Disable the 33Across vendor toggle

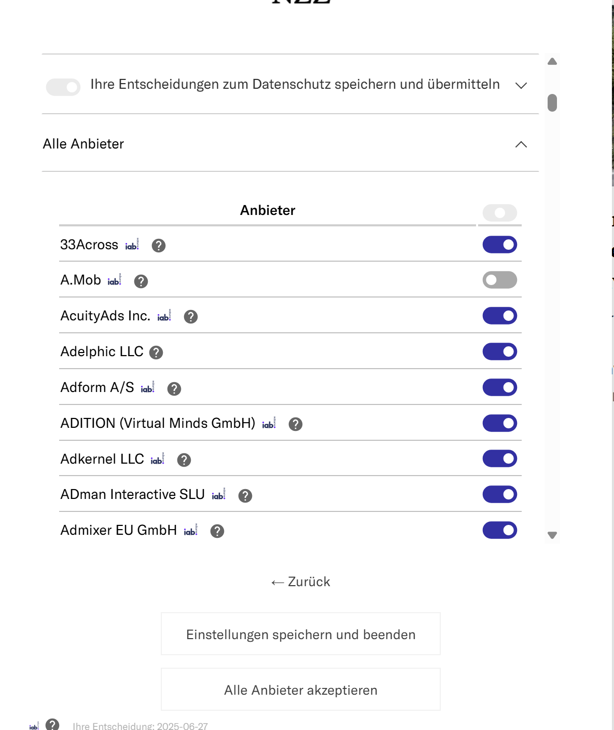500,245
